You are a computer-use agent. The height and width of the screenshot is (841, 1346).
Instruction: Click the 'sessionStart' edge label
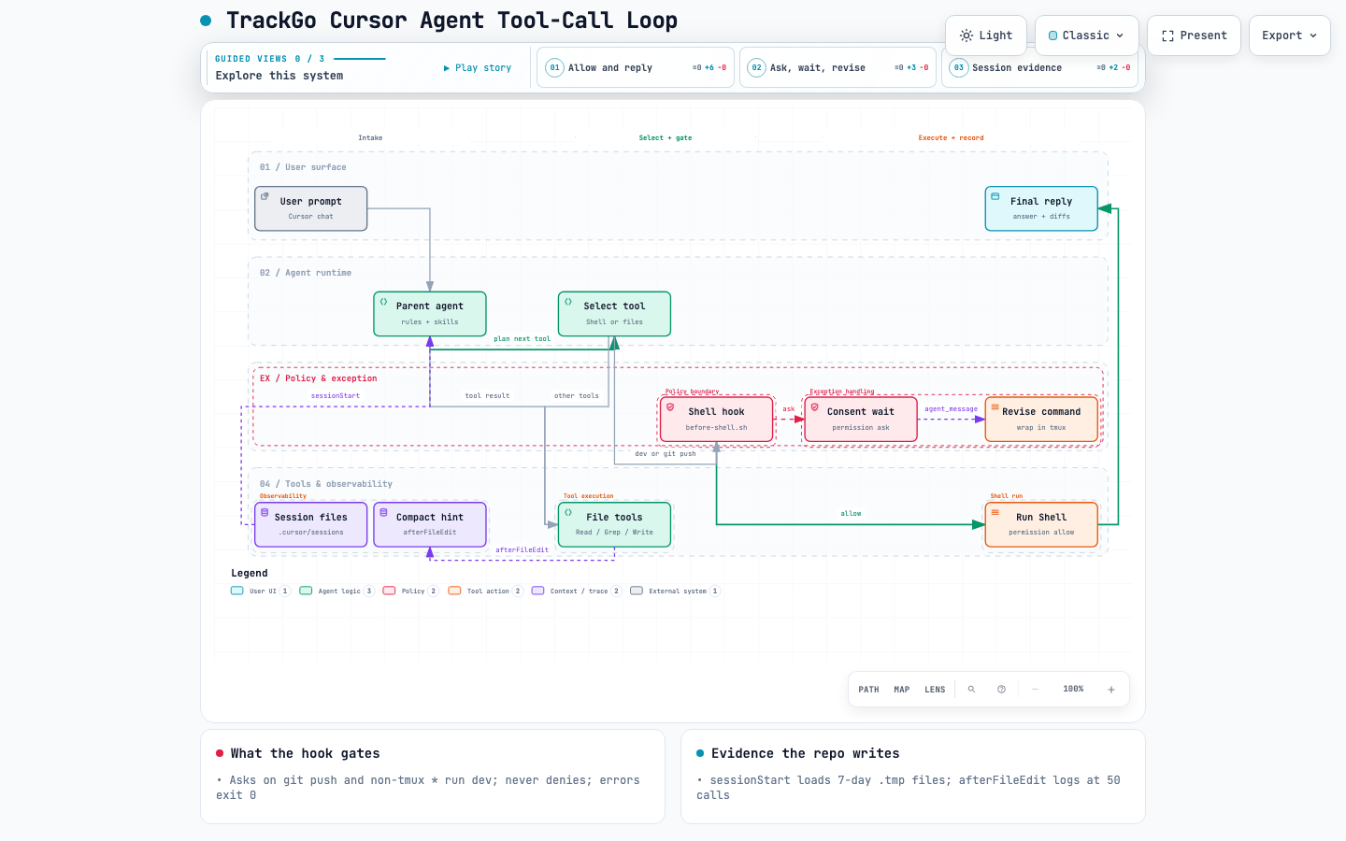[x=336, y=396]
